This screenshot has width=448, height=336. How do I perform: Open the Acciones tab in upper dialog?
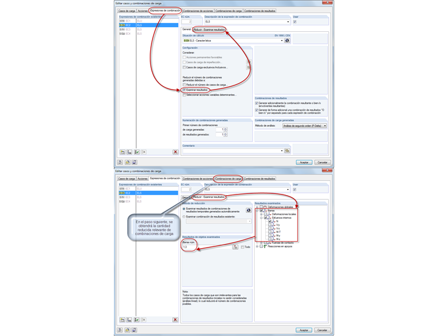click(143, 11)
